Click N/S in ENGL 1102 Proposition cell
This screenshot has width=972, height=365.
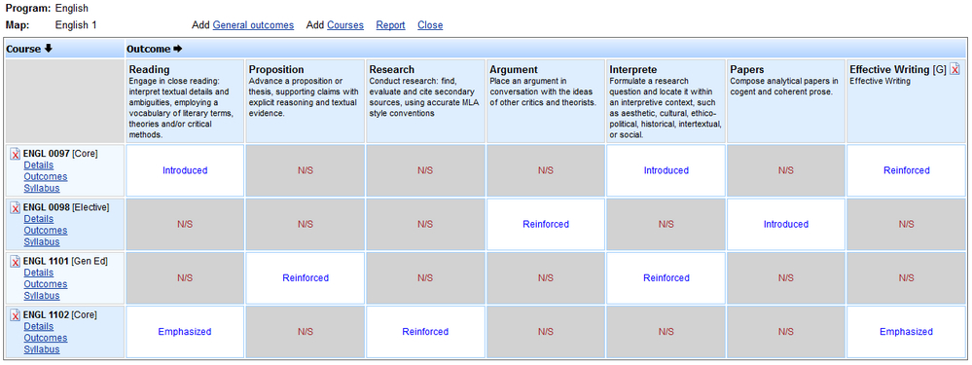click(306, 332)
